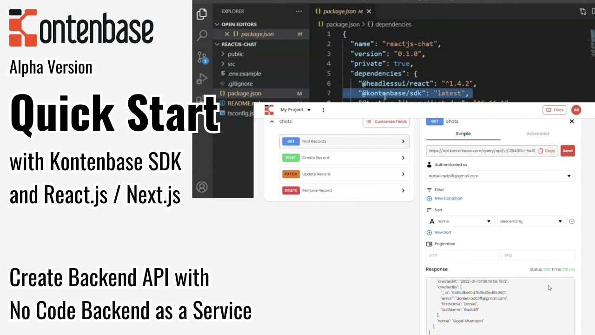Switch to the Advanced tab
Screen dimensions: 595x335
[538, 134]
